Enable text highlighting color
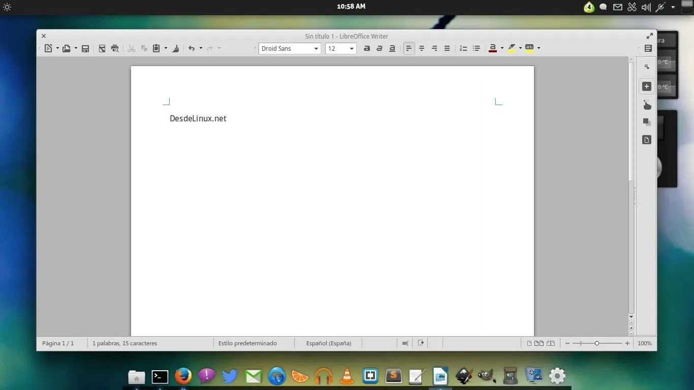Viewport: 694px width, 390px height. pos(513,48)
